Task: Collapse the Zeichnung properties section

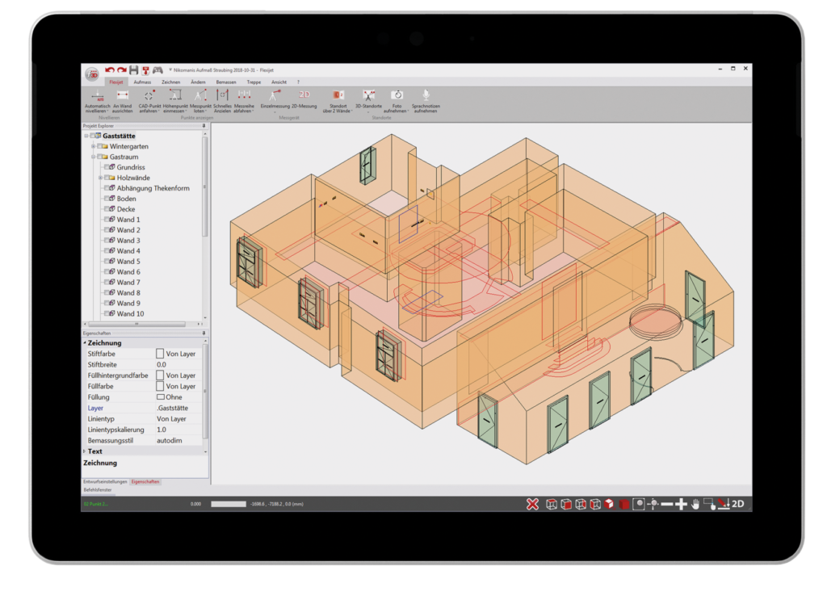Action: [x=85, y=343]
